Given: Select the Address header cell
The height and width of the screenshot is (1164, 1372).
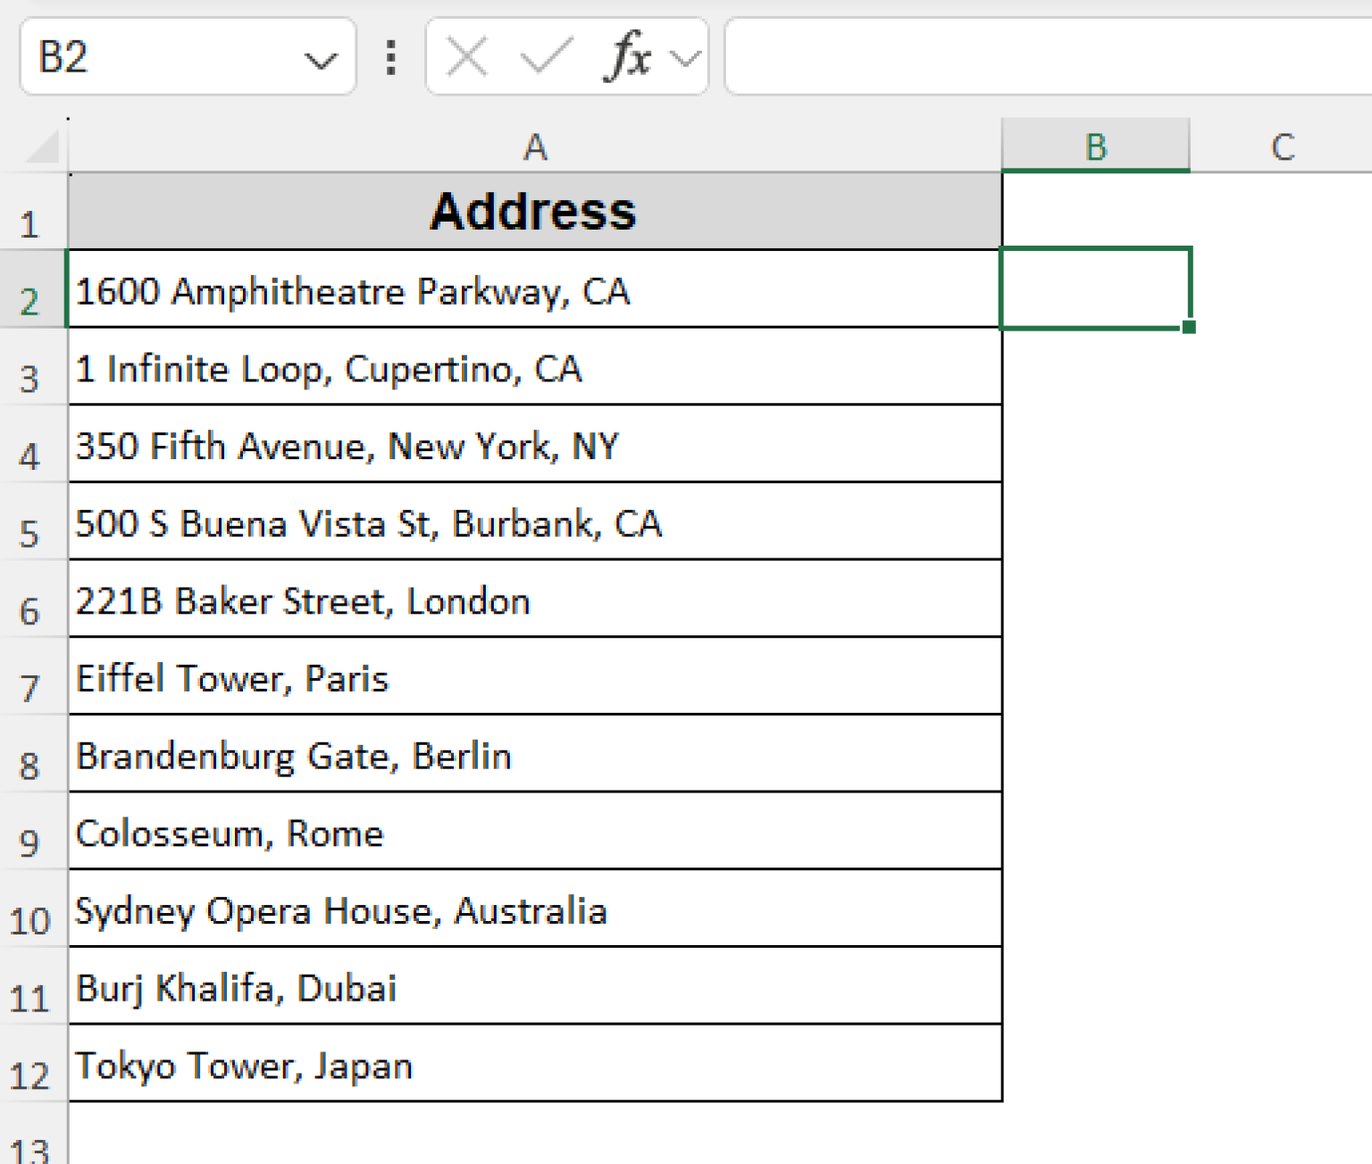Looking at the screenshot, I should point(534,212).
